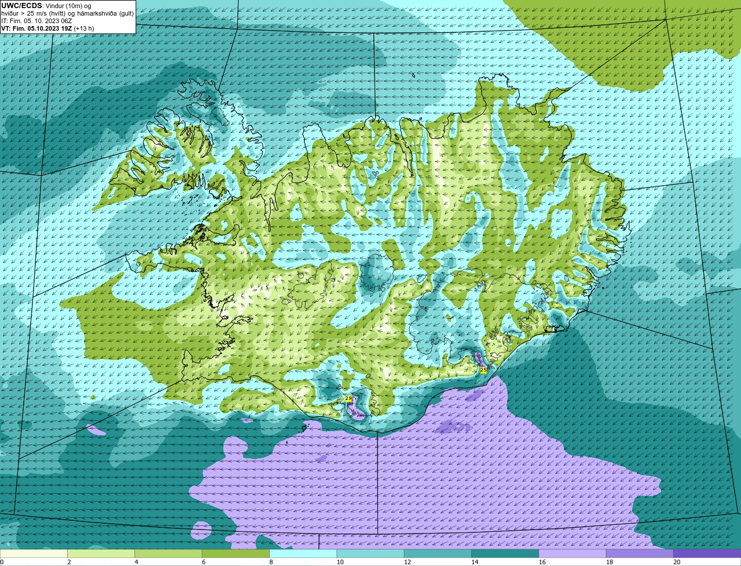Pick the purple 18–20 m/s swatch
The height and width of the screenshot is (566, 741).
pyautogui.click(x=640, y=554)
